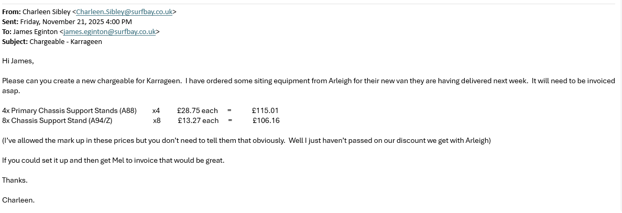This screenshot has width=622, height=213.
Task: Click the £106.16 total amount
Action: 266,120
